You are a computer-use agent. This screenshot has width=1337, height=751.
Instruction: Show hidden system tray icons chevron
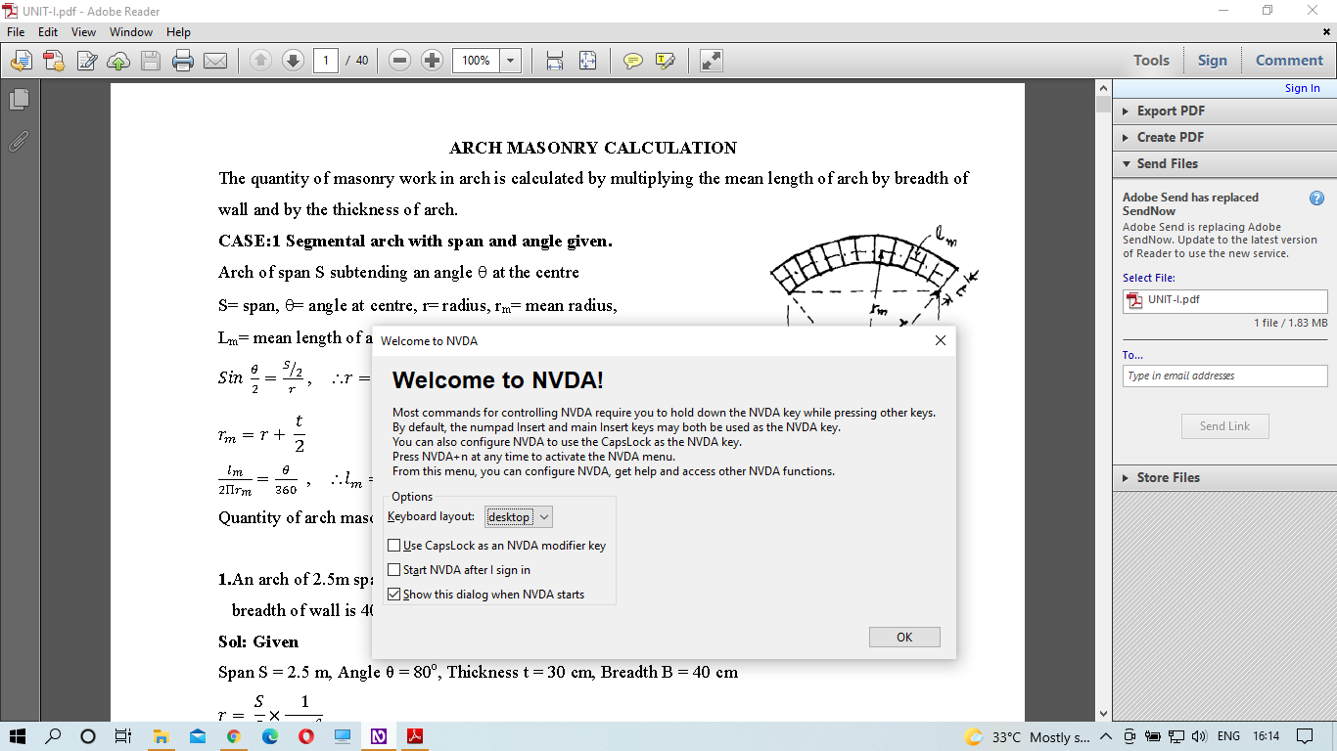[1106, 736]
